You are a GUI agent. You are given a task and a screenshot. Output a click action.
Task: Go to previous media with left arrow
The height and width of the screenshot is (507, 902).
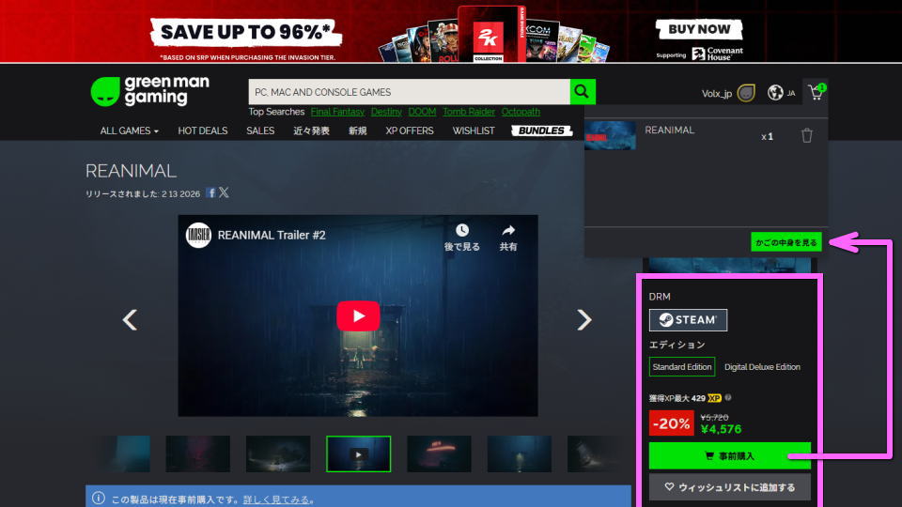coord(130,320)
